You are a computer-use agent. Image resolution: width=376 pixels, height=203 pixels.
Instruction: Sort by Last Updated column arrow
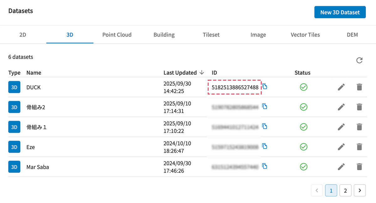click(202, 73)
